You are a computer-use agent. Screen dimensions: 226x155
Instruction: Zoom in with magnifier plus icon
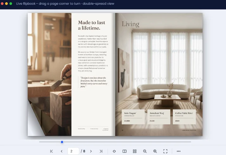pyautogui.click(x=155, y=151)
